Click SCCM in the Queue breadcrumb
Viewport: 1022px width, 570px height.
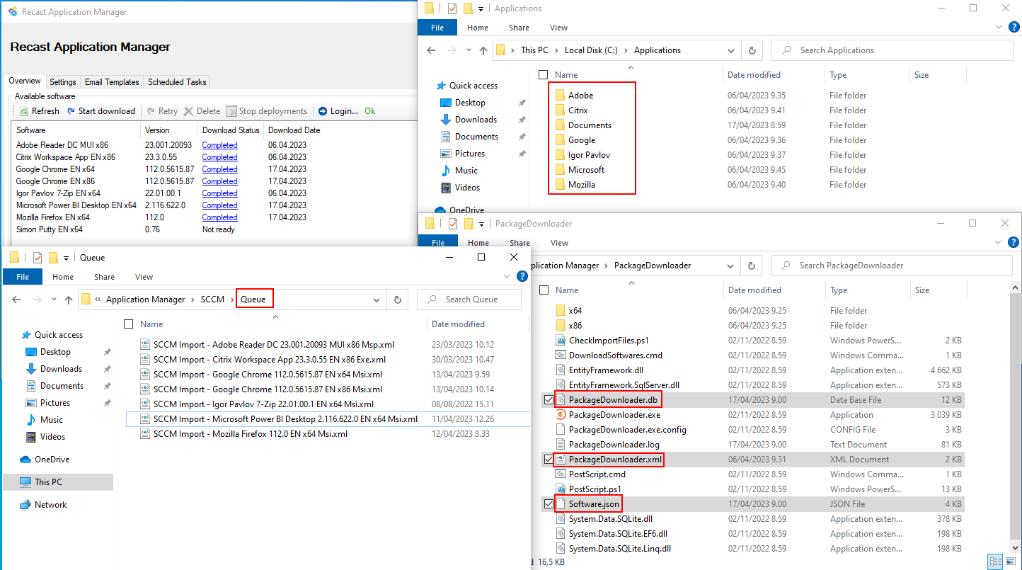212,300
